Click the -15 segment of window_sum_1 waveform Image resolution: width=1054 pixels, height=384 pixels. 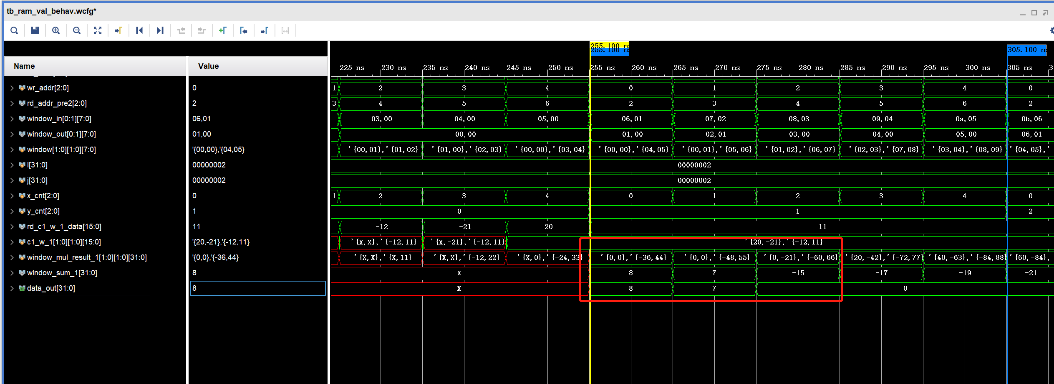coord(798,273)
